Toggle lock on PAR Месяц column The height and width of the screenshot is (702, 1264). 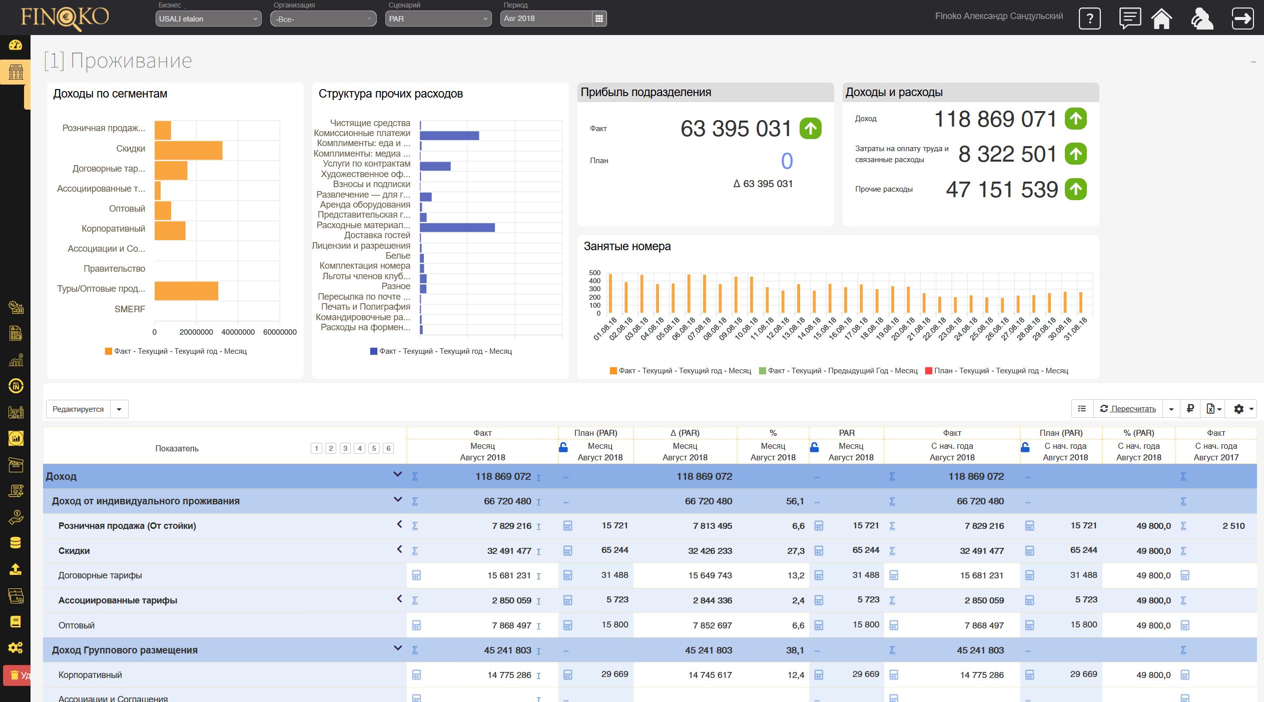coord(814,447)
